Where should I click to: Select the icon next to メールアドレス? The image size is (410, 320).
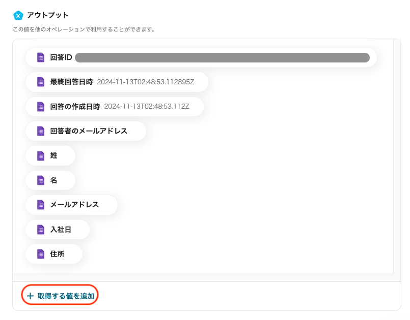pos(40,205)
